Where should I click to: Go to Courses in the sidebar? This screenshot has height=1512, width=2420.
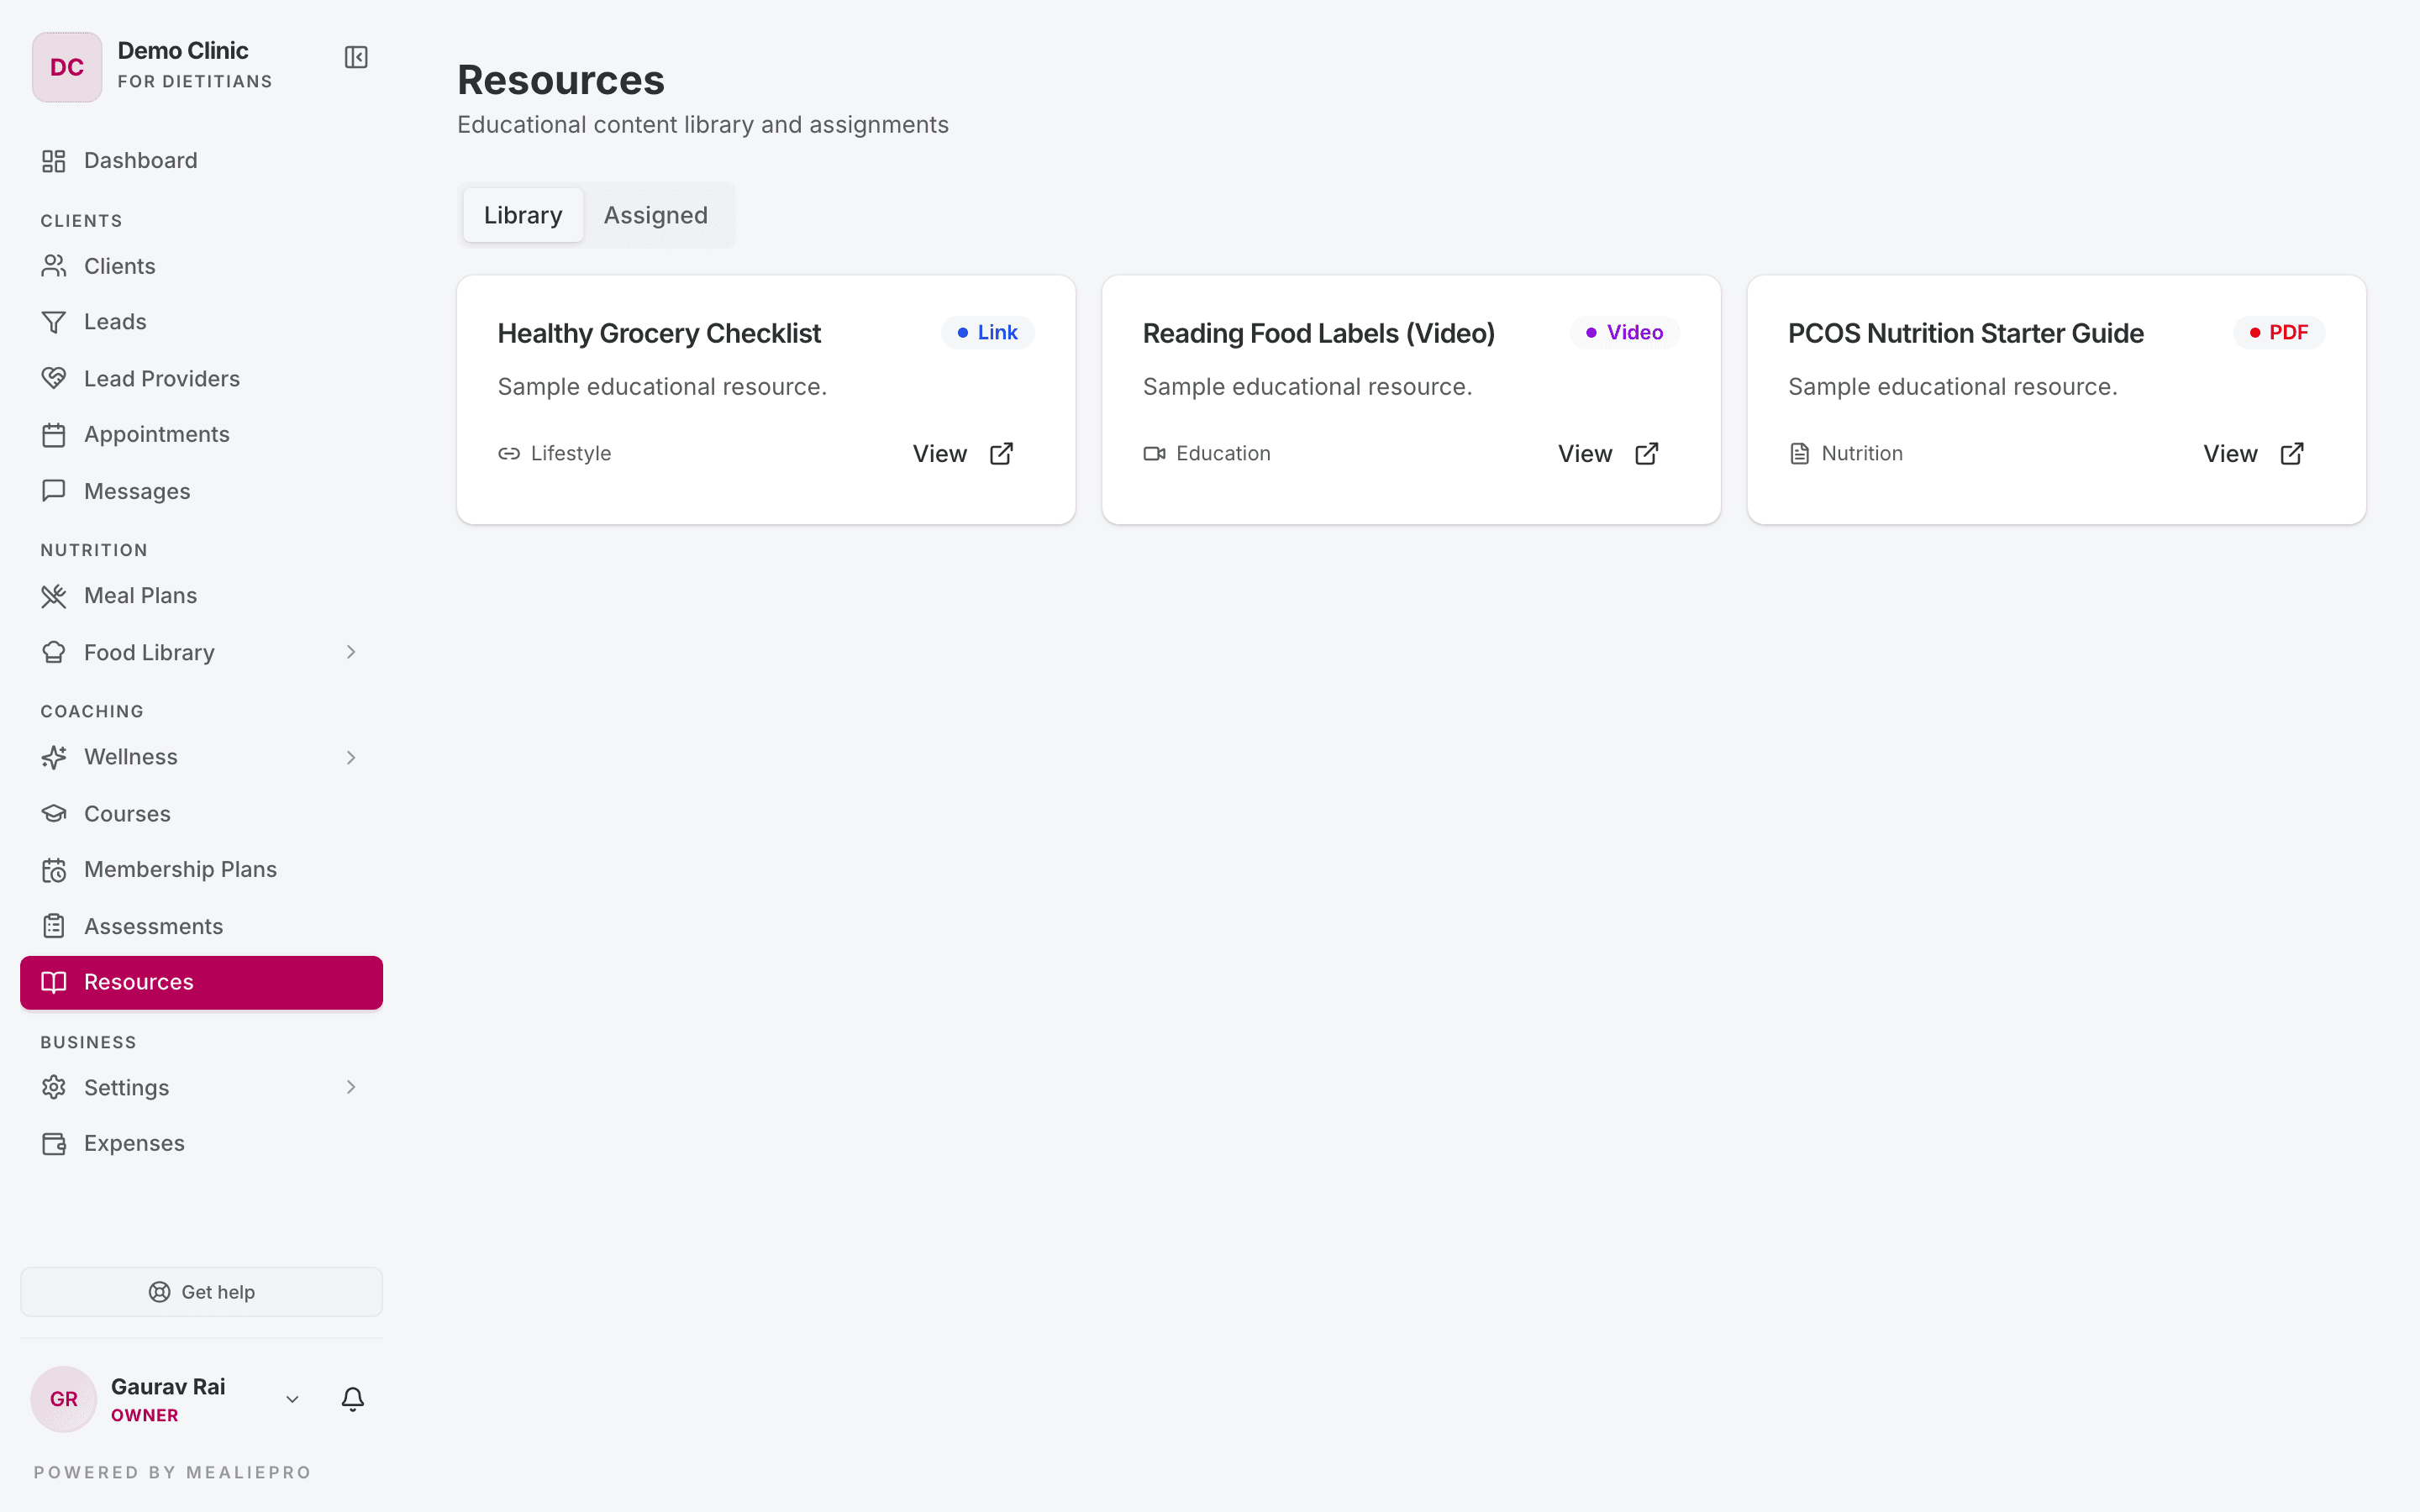[x=201, y=814]
